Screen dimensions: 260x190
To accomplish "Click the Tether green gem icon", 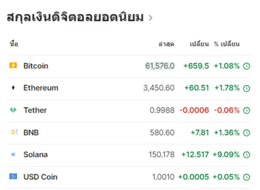I will click(x=13, y=110).
